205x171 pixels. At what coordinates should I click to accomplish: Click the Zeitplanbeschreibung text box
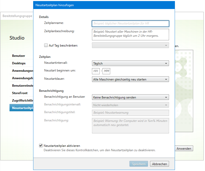click(x=130, y=34)
